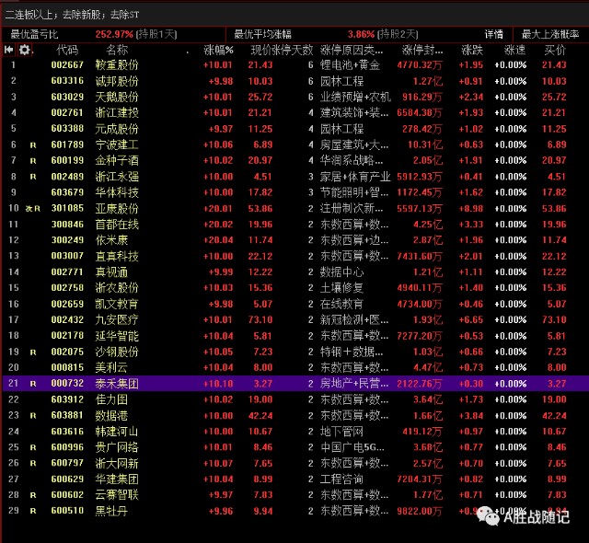Sort by 涨停封单 column header
Screen dimensions: 589x543
pyautogui.click(x=422, y=50)
